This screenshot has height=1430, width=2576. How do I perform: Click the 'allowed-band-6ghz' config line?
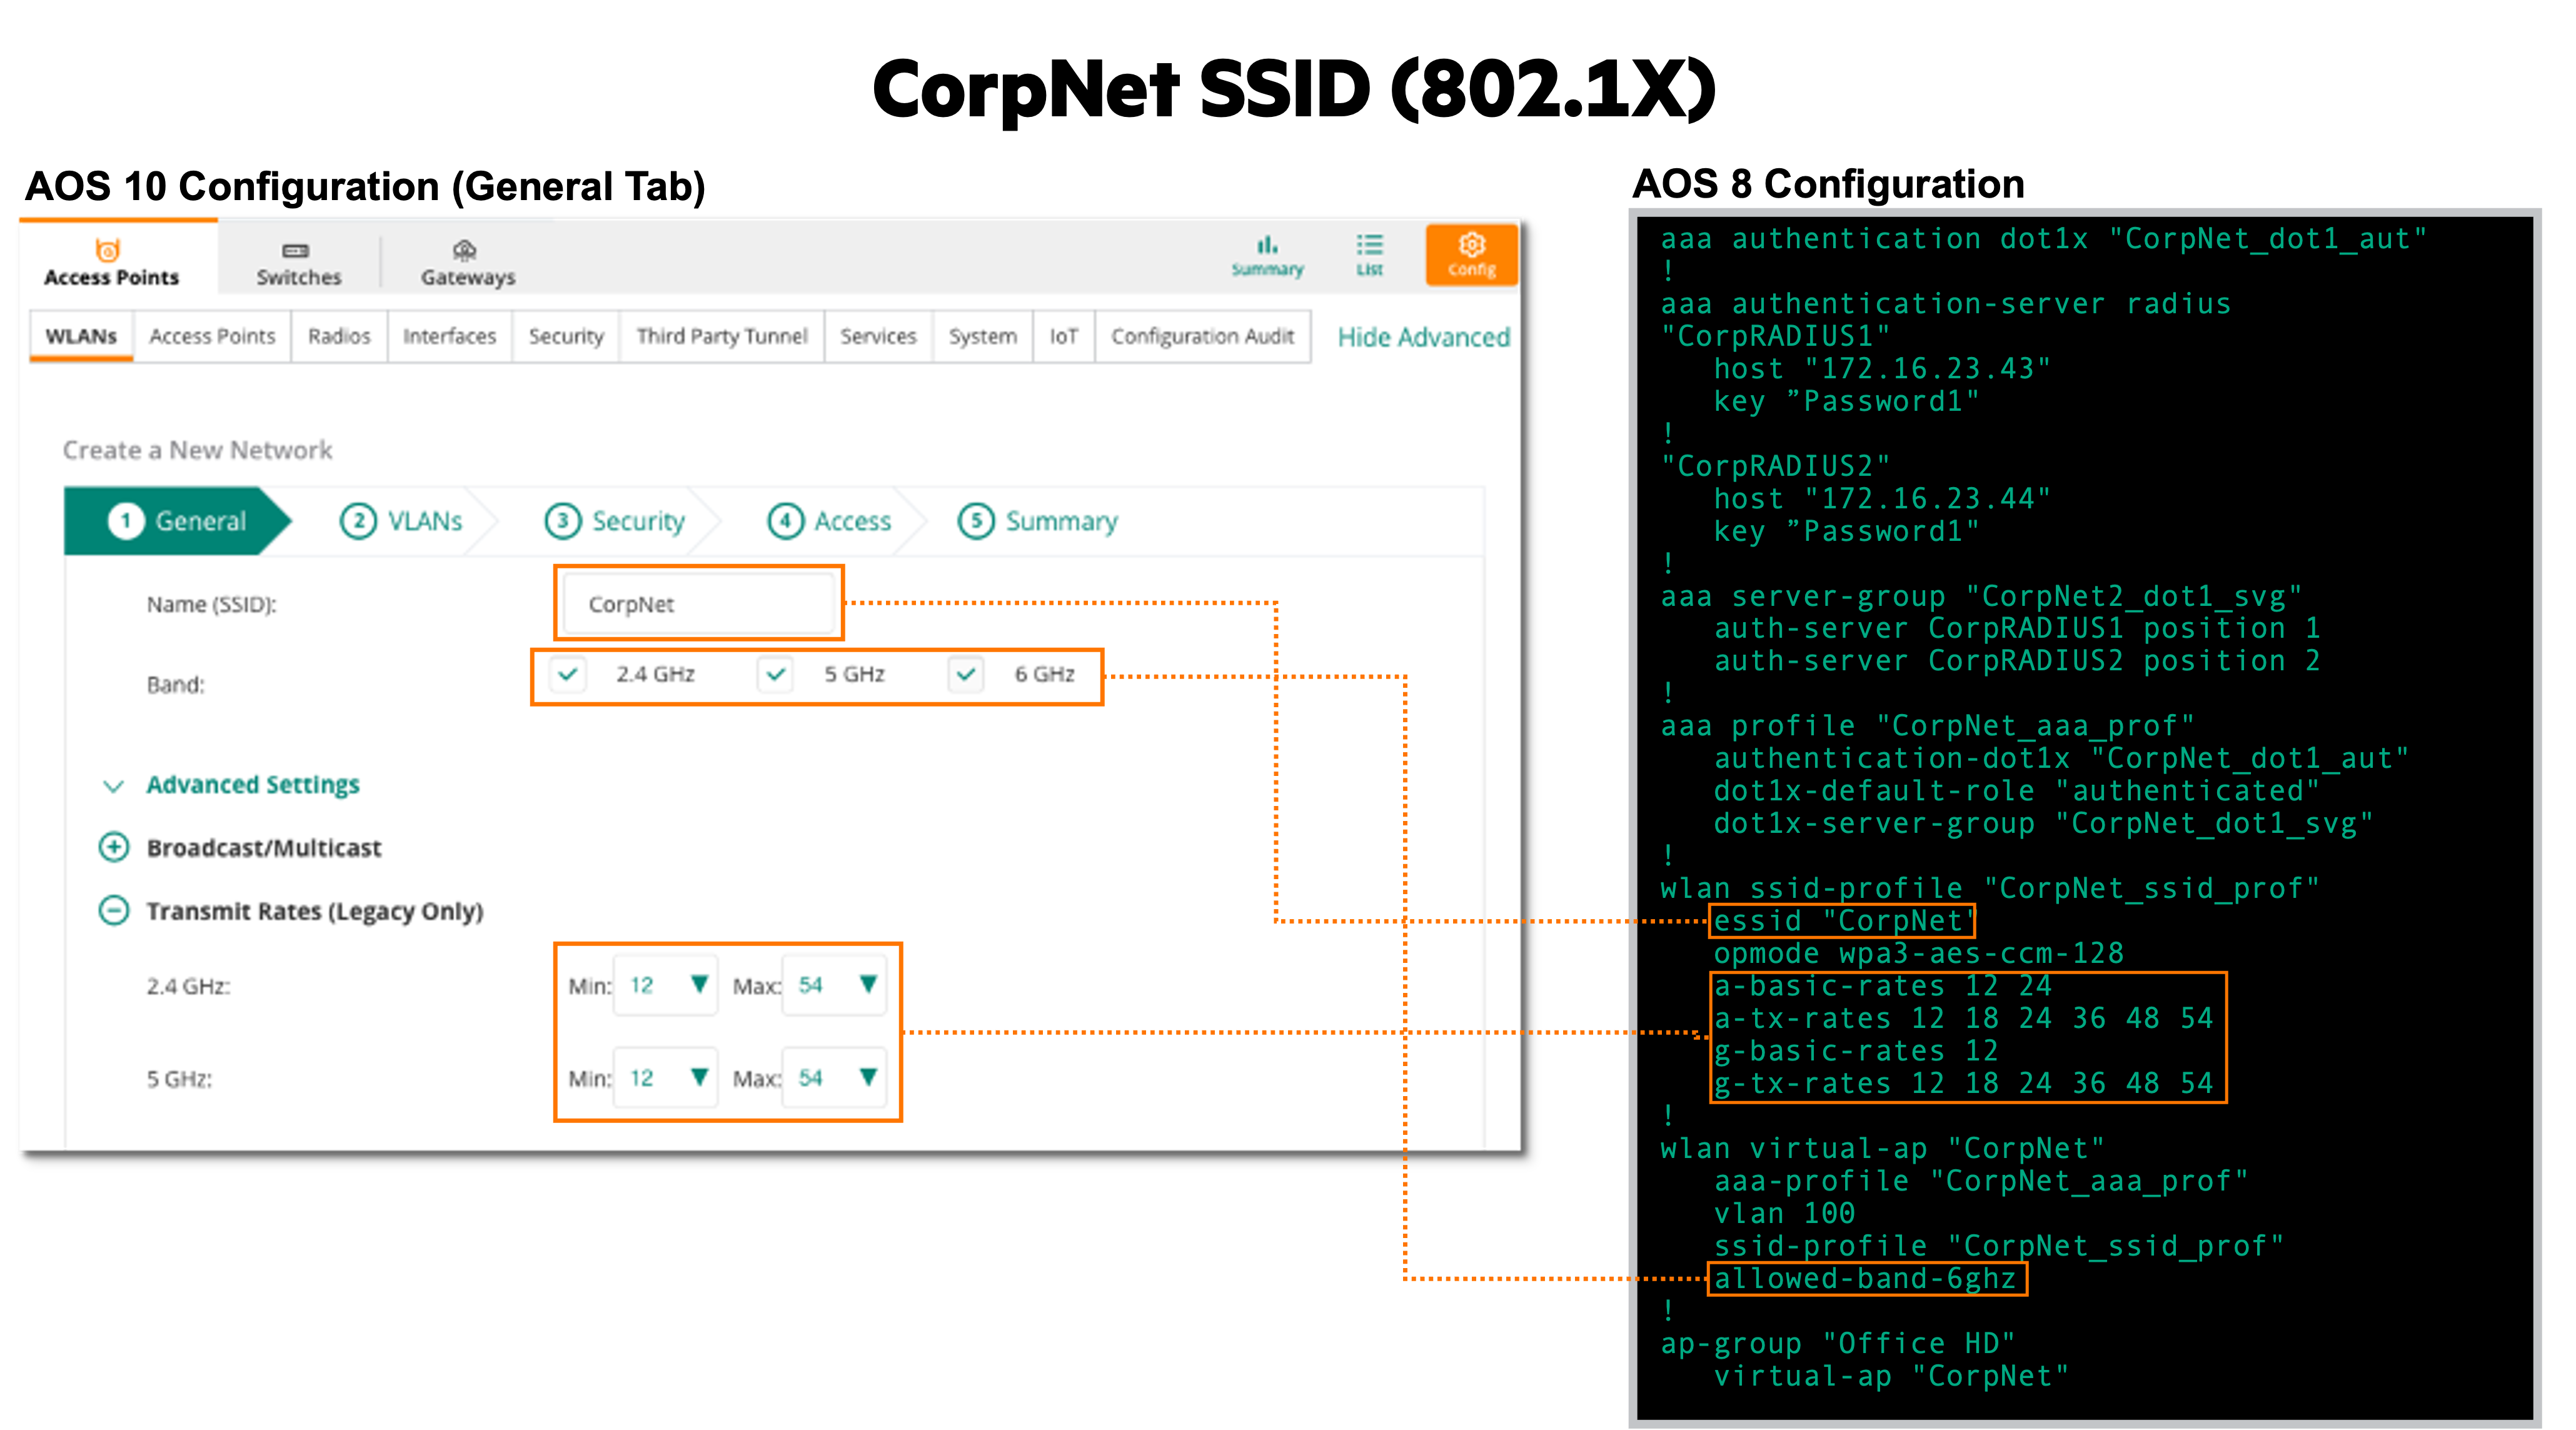[1865, 1278]
